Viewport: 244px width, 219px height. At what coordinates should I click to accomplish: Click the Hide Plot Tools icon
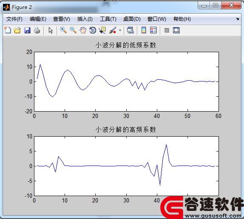tap(167, 30)
